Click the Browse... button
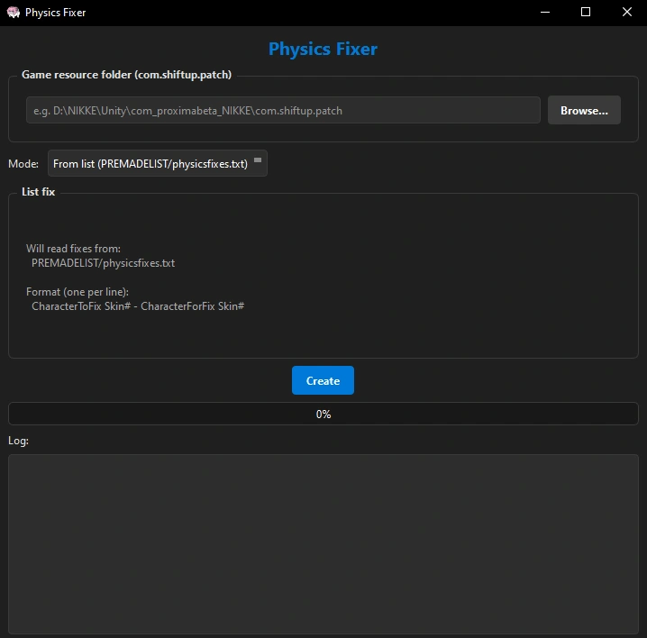Screen dimensions: 647x638 (x=584, y=110)
